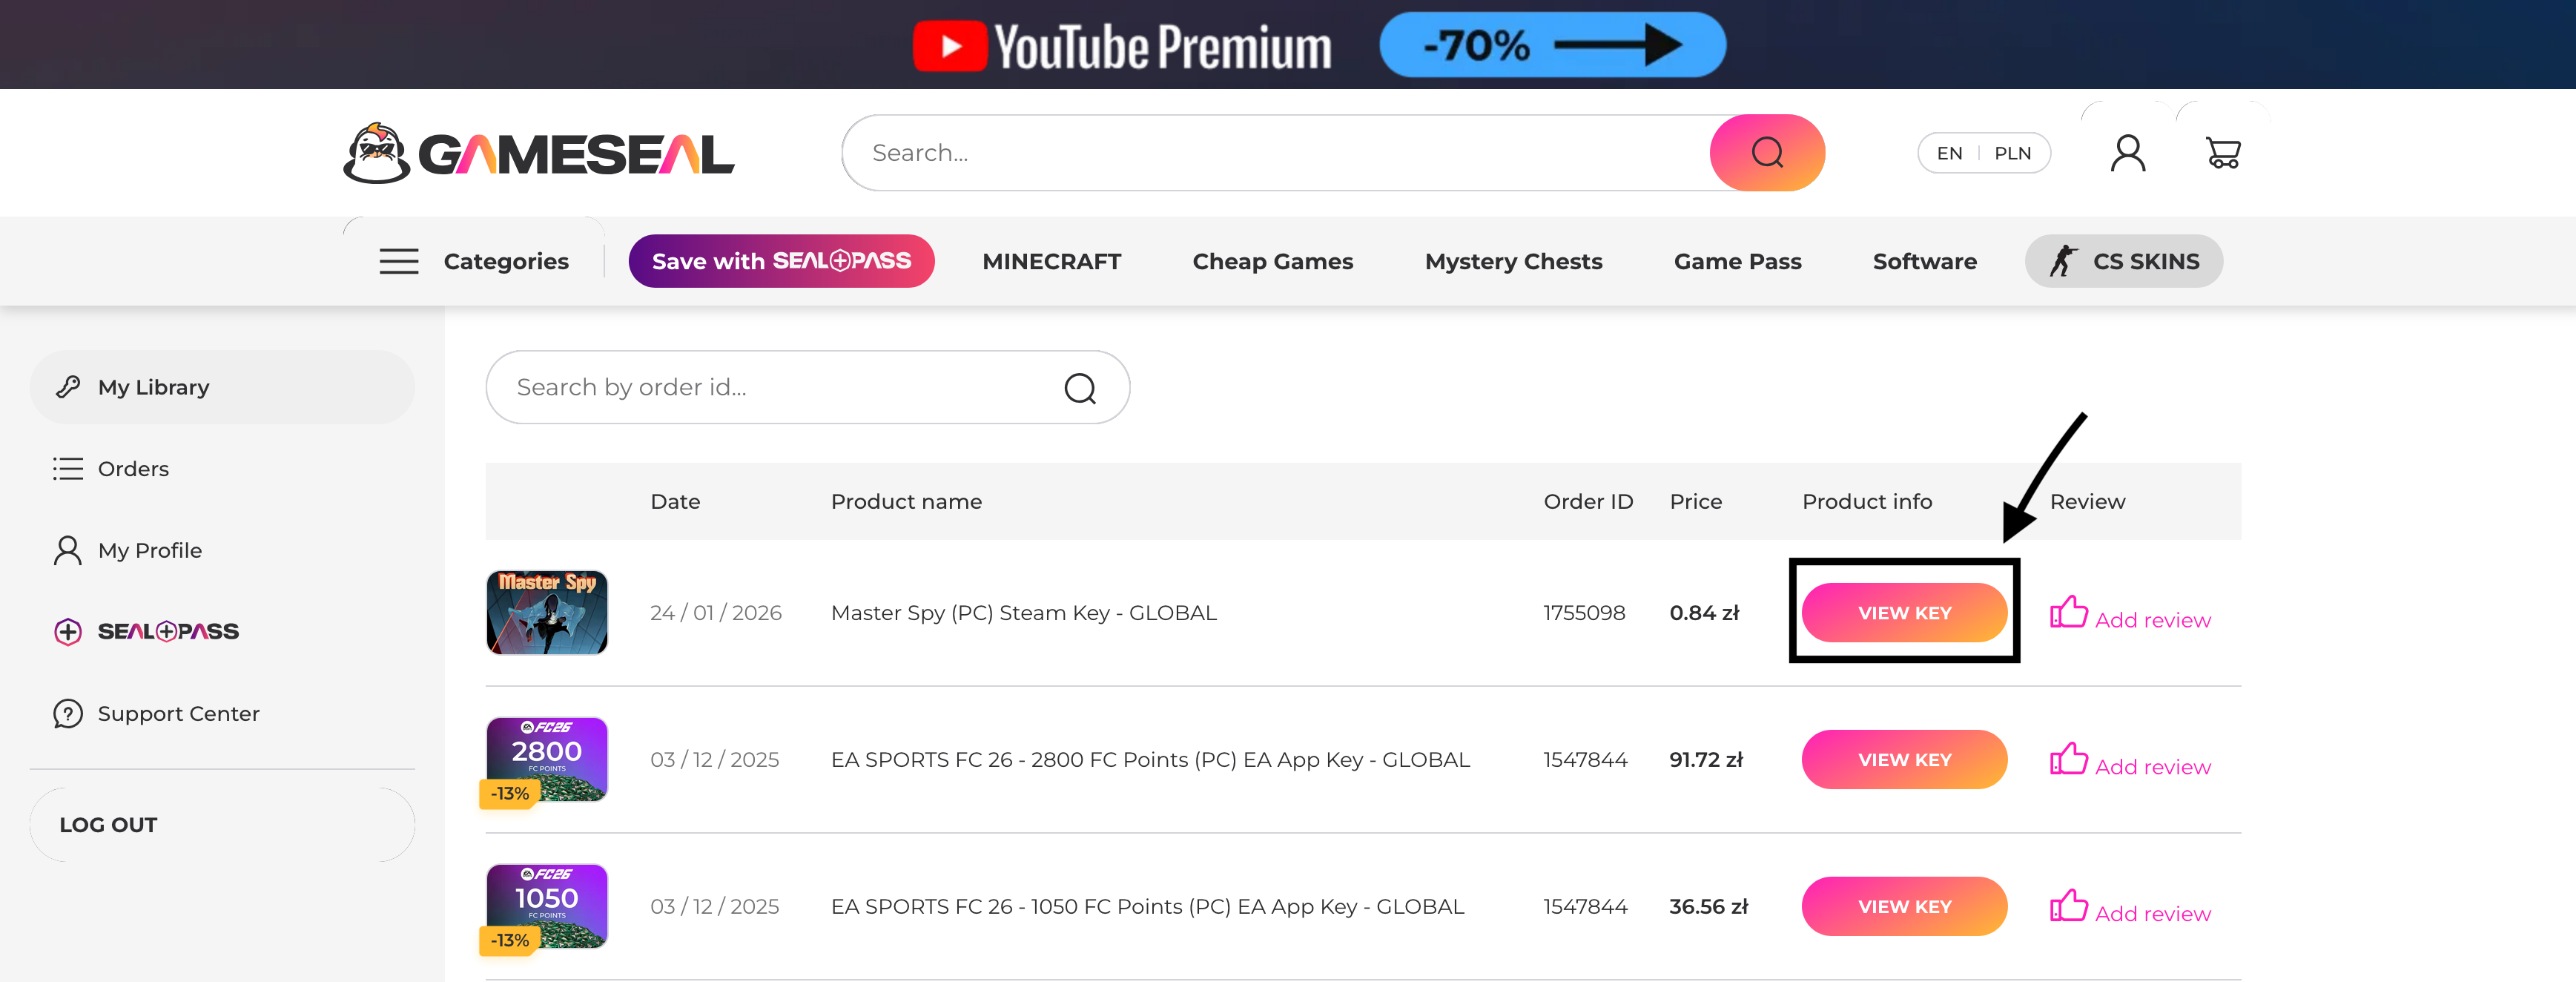Screen dimensions: 2576x982
Task: Click the order search magnifier icon
Action: 1079,388
